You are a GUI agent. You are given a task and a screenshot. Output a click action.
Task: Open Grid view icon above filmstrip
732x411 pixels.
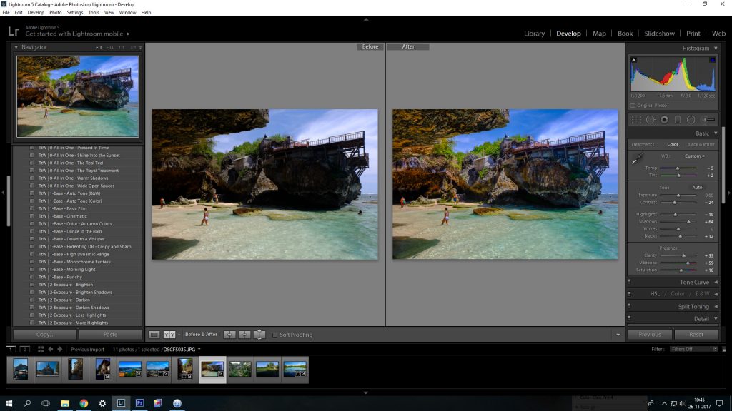pyautogui.click(x=41, y=349)
